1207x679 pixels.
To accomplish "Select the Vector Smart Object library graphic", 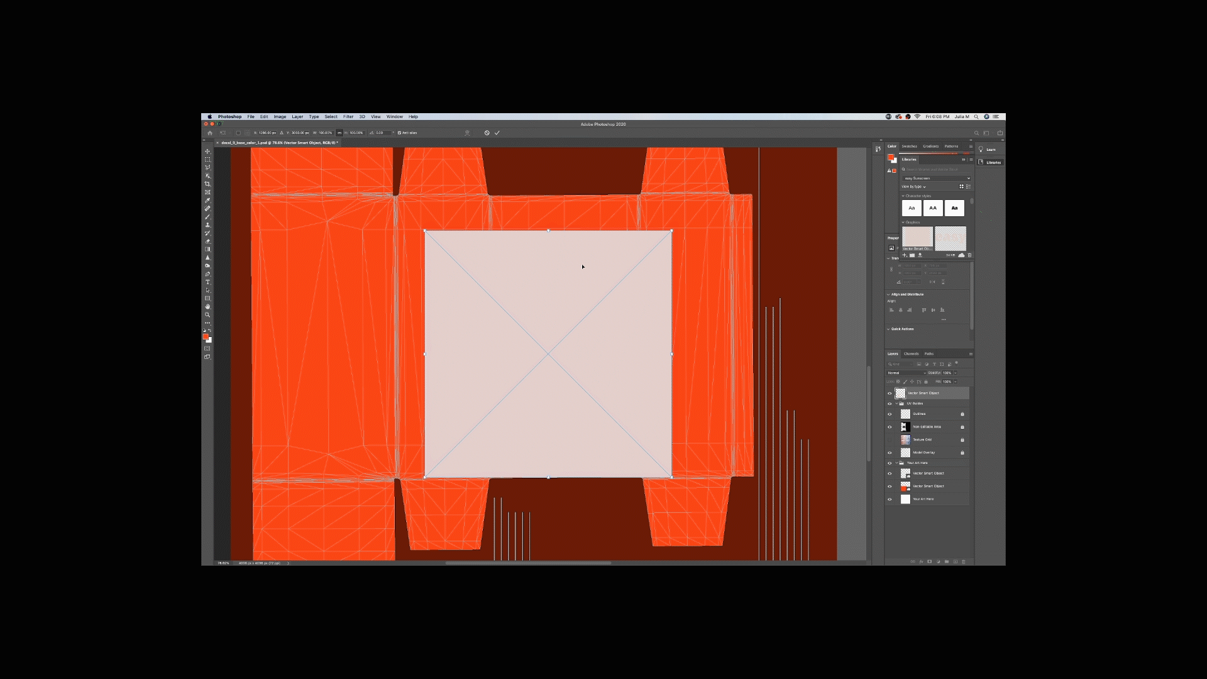I will [917, 238].
